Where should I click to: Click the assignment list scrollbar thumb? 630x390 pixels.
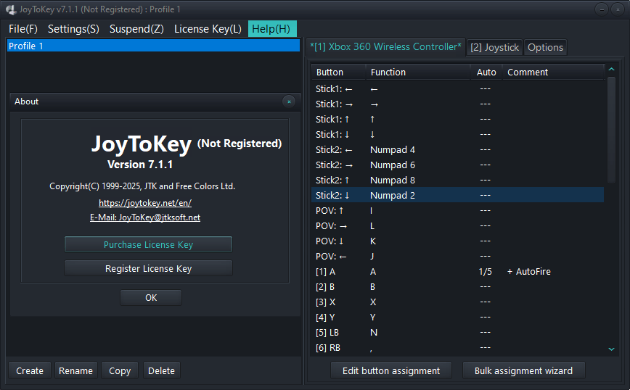pos(612,130)
